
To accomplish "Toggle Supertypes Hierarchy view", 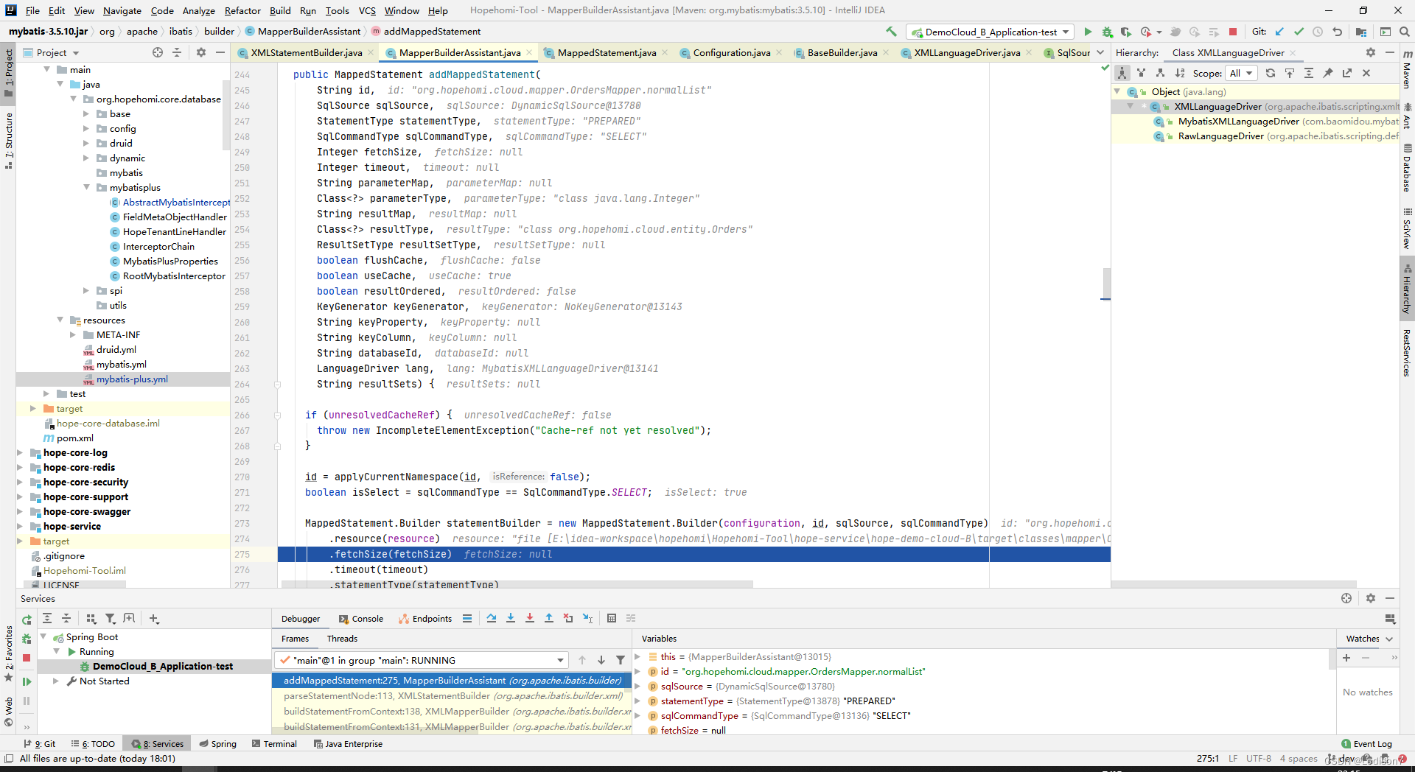I will pyautogui.click(x=1141, y=73).
